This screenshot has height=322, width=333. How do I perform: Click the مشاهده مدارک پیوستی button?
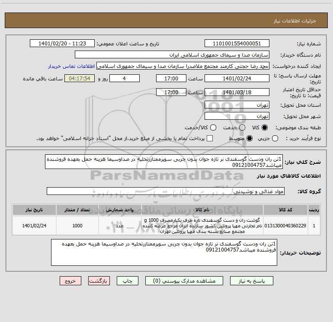(x=184, y=281)
